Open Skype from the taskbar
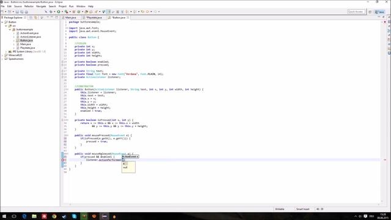This screenshot has width=391, height=220. pyautogui.click(x=74, y=216)
